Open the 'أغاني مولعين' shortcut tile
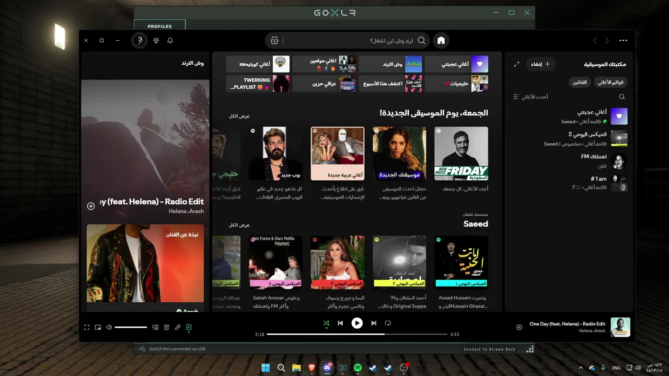Viewport: 669px width, 376px height. (x=324, y=64)
